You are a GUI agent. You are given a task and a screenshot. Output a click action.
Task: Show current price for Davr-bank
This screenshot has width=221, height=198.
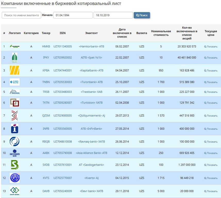point(211,191)
